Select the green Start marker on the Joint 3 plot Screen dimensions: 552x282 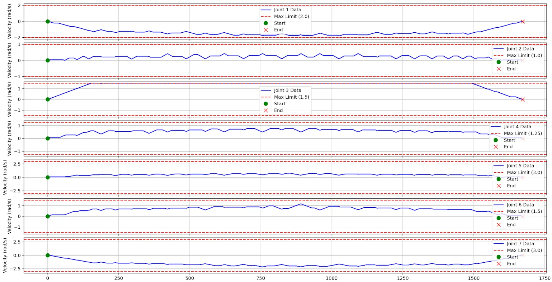point(48,99)
